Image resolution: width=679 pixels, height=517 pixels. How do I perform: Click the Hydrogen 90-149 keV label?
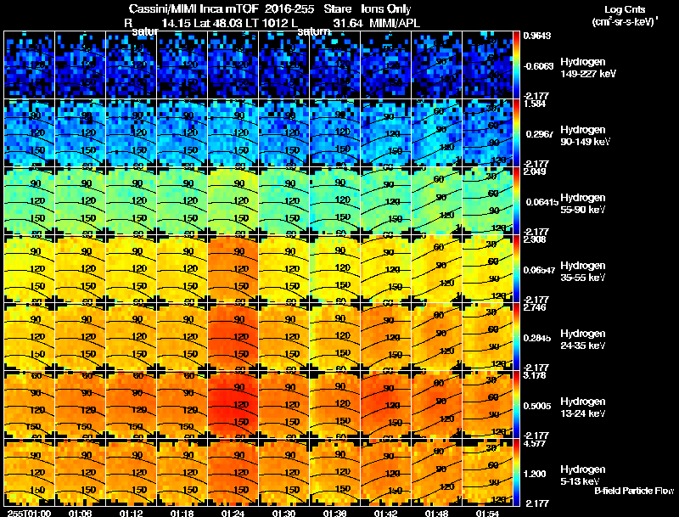coord(585,136)
